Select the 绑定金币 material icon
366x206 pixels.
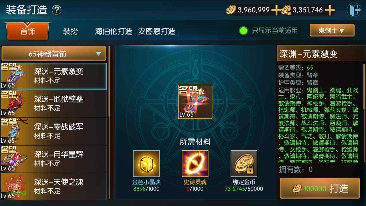coord(244,164)
